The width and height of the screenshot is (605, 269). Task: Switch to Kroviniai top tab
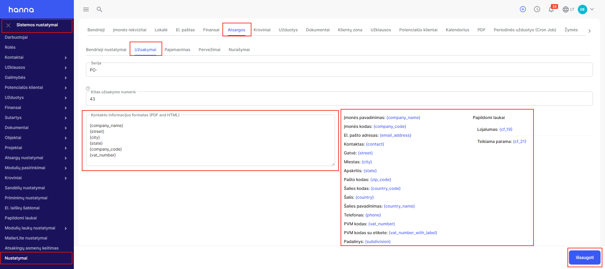tap(262, 30)
